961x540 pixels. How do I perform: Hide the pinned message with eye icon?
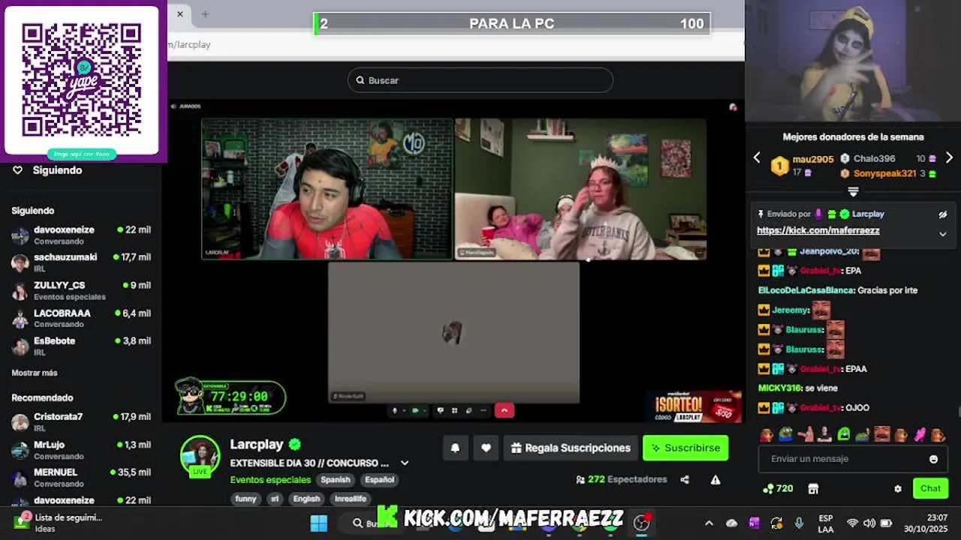(943, 214)
